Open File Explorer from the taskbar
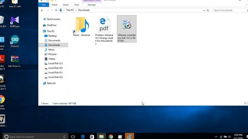Screen dimensions: 248x139 tap(102, 136)
